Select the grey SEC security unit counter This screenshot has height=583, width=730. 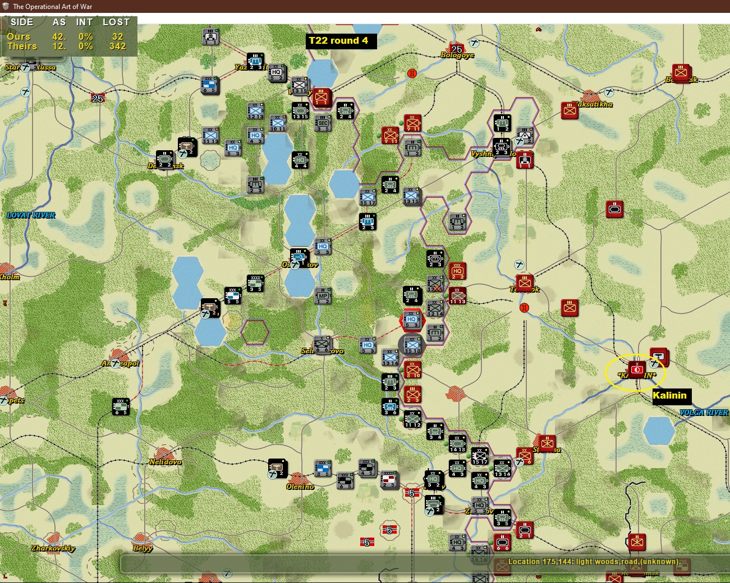click(323, 123)
